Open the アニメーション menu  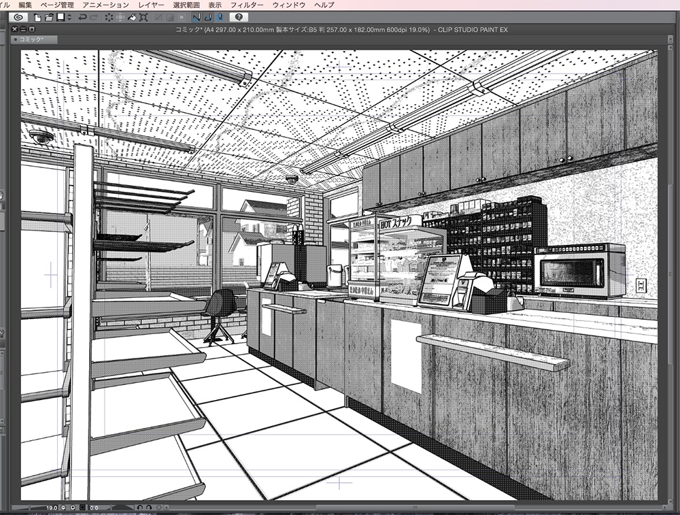point(105,5)
